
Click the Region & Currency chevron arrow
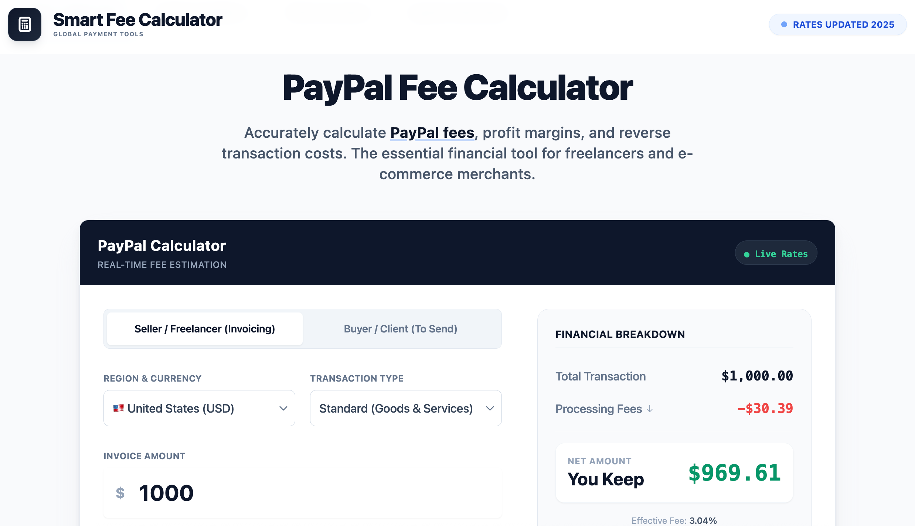point(283,408)
